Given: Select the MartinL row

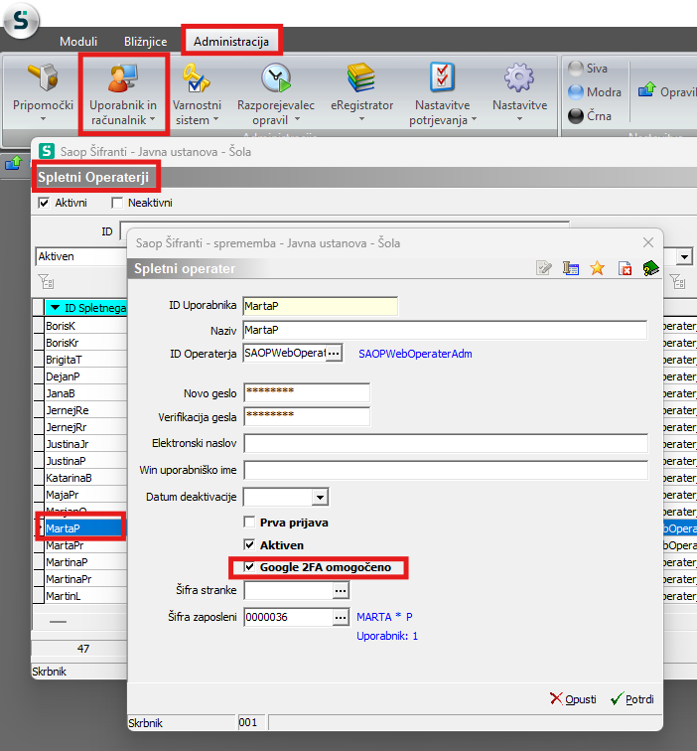Looking at the screenshot, I should [x=85, y=596].
